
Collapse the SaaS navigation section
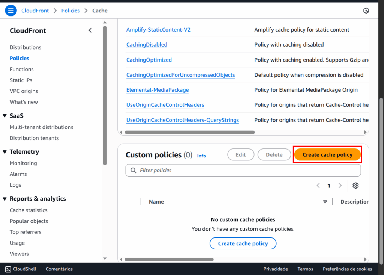coord(5,116)
